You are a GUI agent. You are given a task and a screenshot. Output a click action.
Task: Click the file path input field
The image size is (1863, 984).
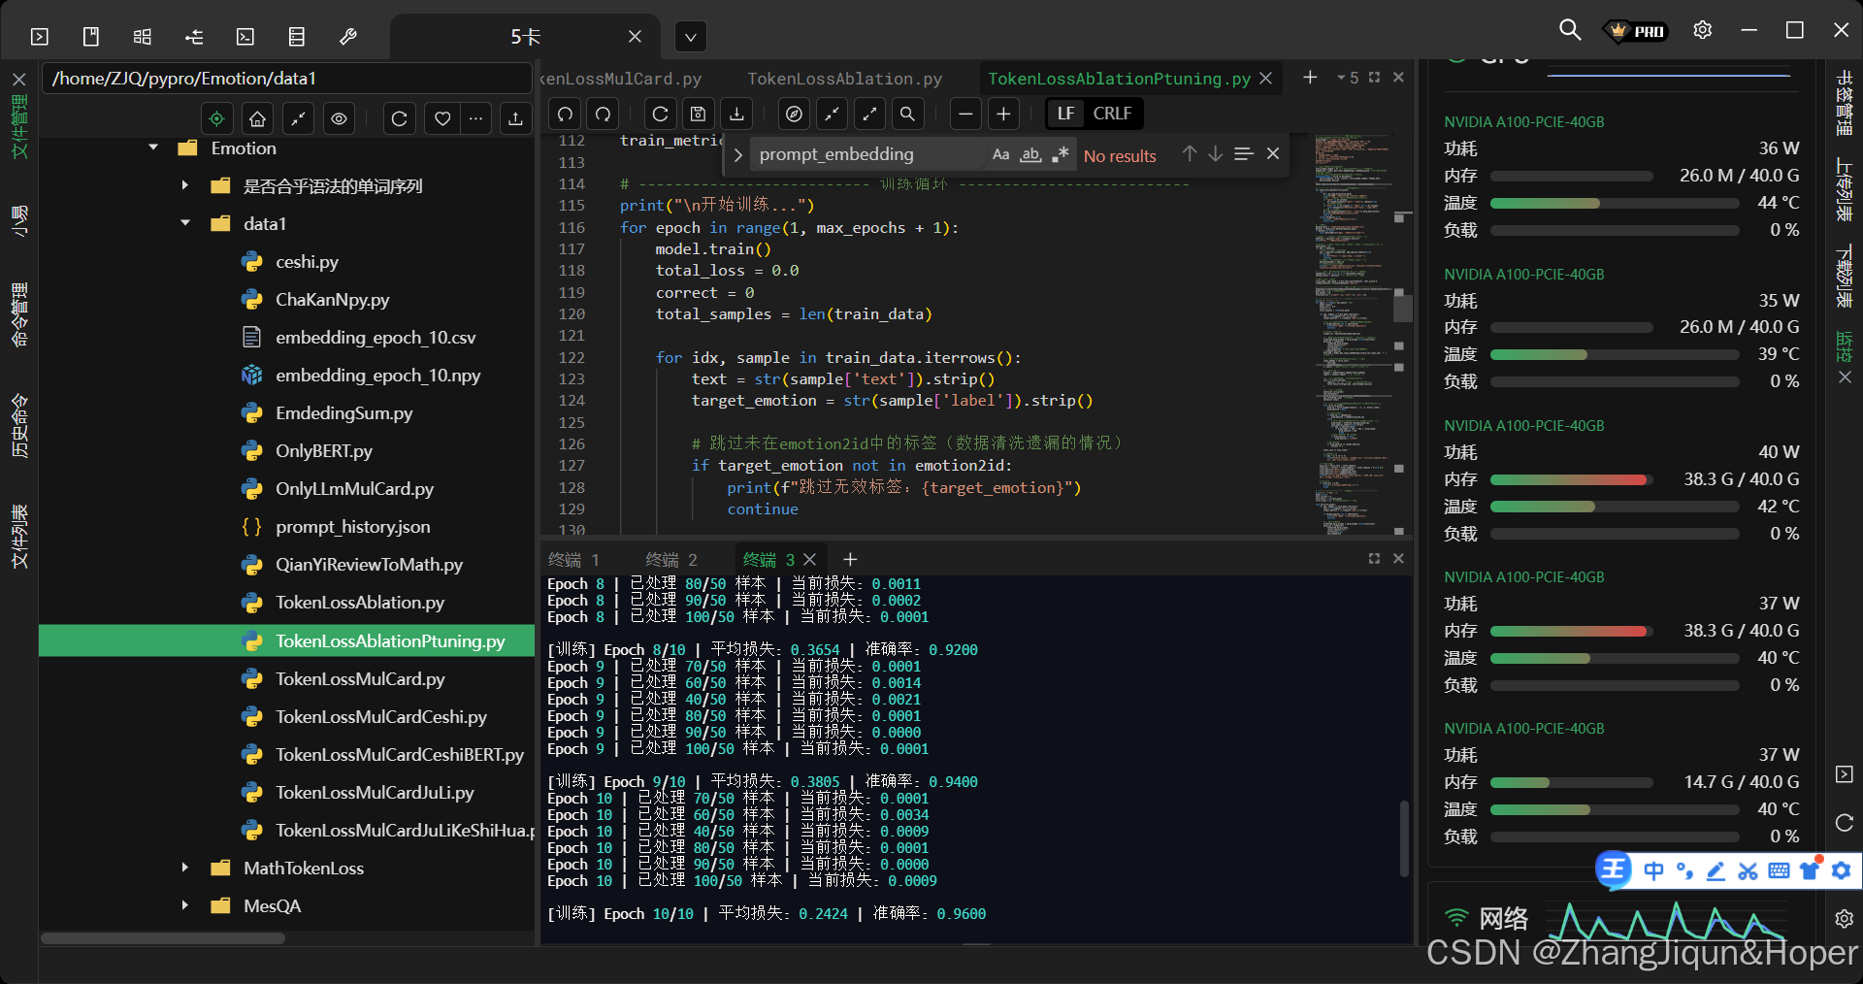(286, 79)
